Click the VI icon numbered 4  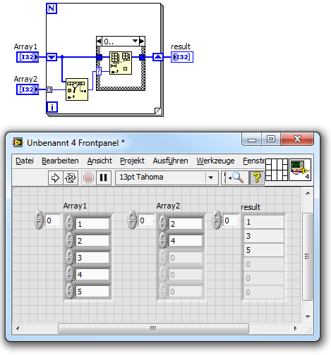click(300, 170)
